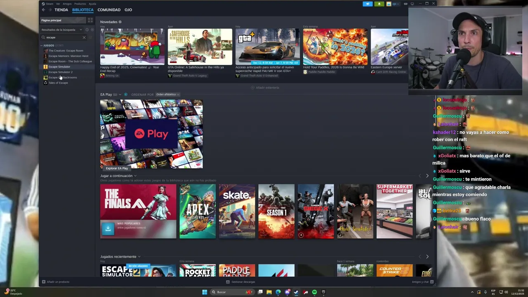This screenshot has width=528, height=297.
Task: Select Escape the Backrooms in the list
Action: coord(63,78)
